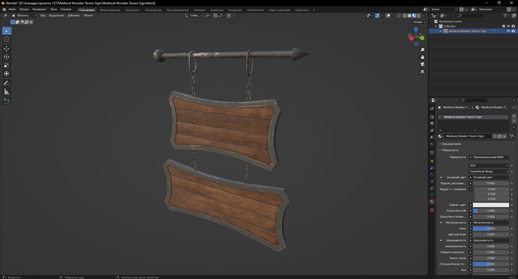Switch to wireframe viewport shading
The image size is (518, 279).
pos(405,16)
